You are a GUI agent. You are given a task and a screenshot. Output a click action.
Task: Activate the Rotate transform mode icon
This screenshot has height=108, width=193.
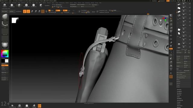tap(39, 11)
